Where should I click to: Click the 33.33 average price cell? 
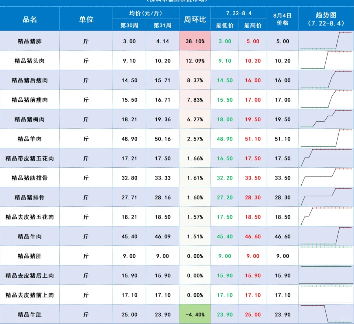(x=163, y=178)
